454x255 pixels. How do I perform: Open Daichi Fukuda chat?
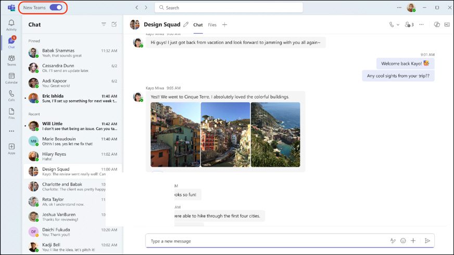click(73, 232)
